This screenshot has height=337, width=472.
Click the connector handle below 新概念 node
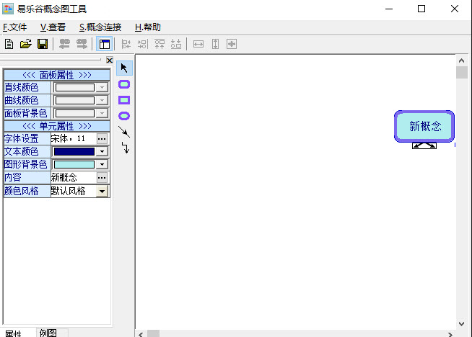coord(424,145)
